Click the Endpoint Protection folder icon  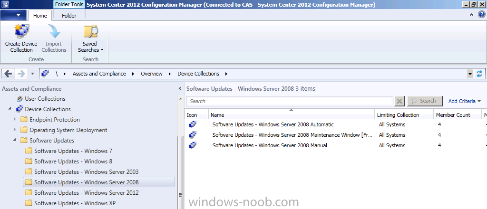click(x=24, y=120)
